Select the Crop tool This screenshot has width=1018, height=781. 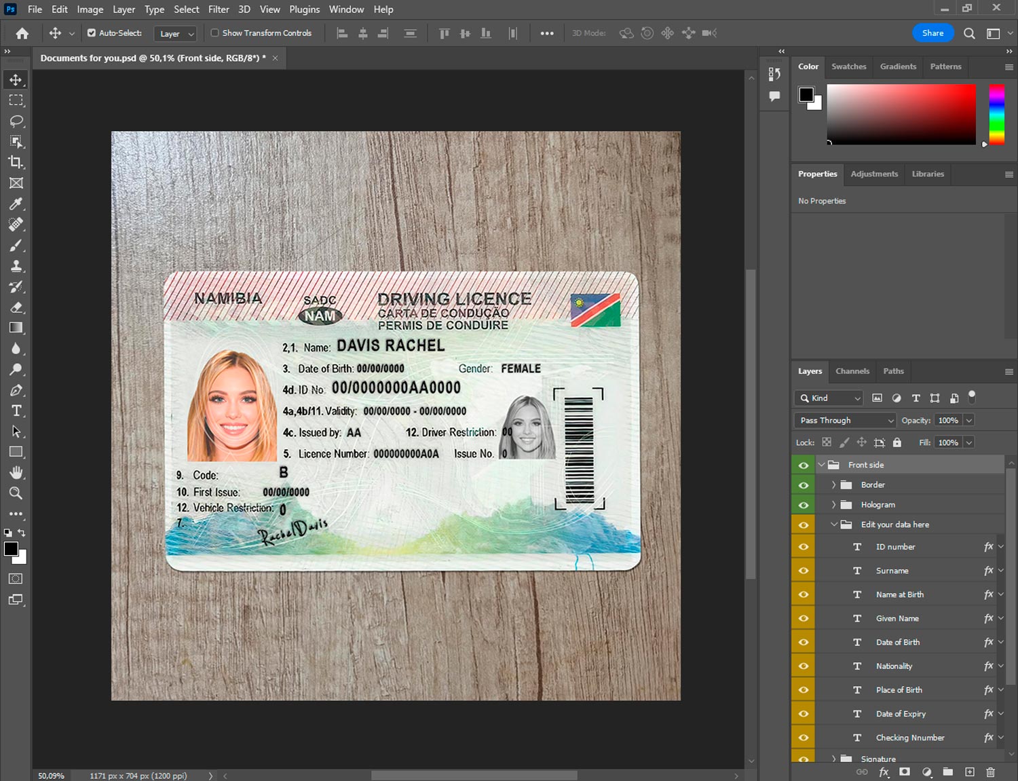click(16, 162)
